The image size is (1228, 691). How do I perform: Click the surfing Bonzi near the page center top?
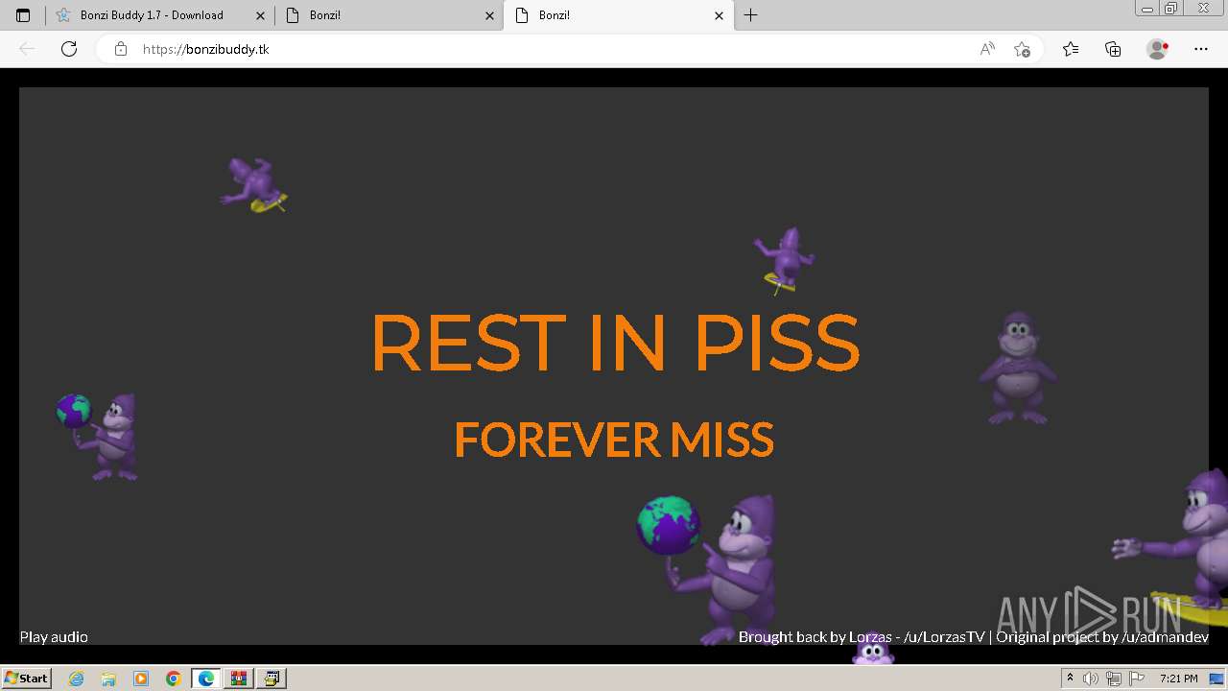tap(785, 259)
